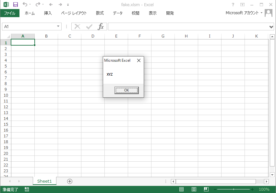Select the Sheet1 worksheet tab
Viewport: 276px width, 193px height.
(44, 181)
